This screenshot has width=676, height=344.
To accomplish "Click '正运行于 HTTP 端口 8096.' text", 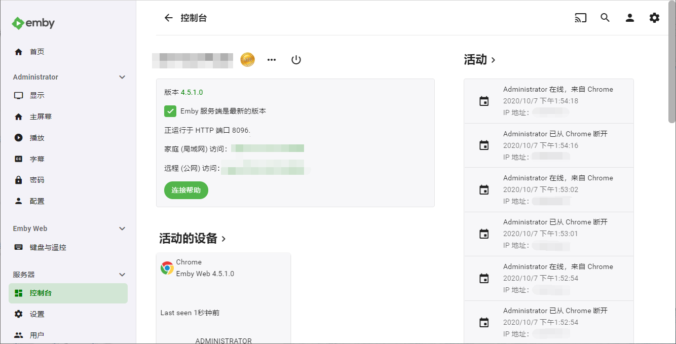I will (x=207, y=130).
